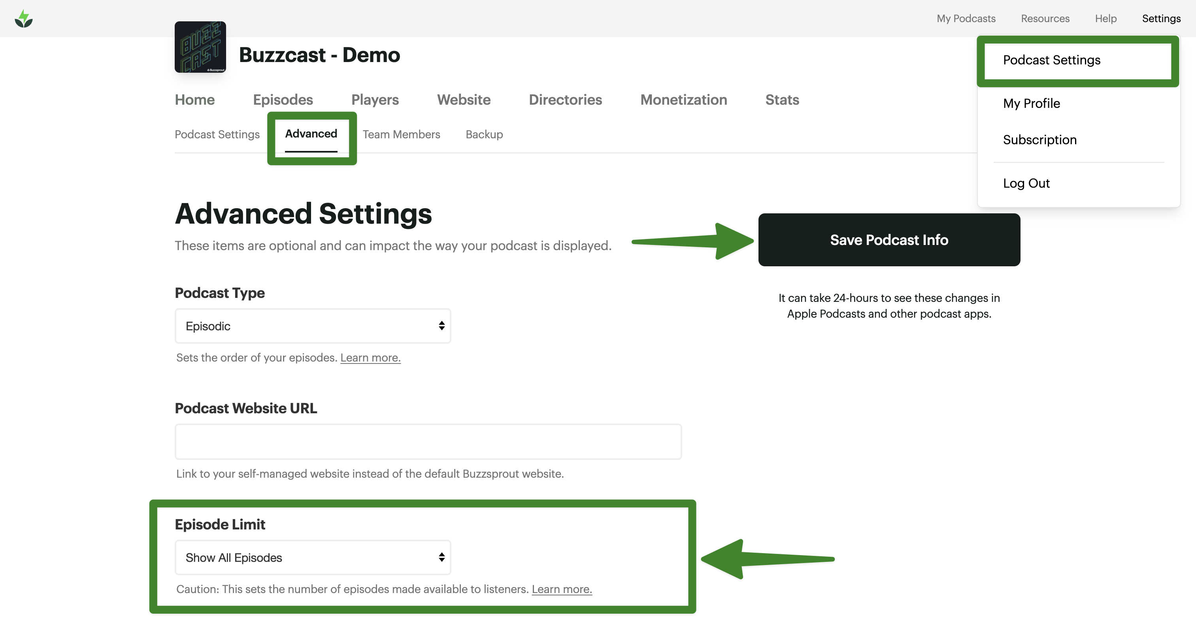Click the Directories navigation item
This screenshot has width=1196, height=629.
(565, 100)
